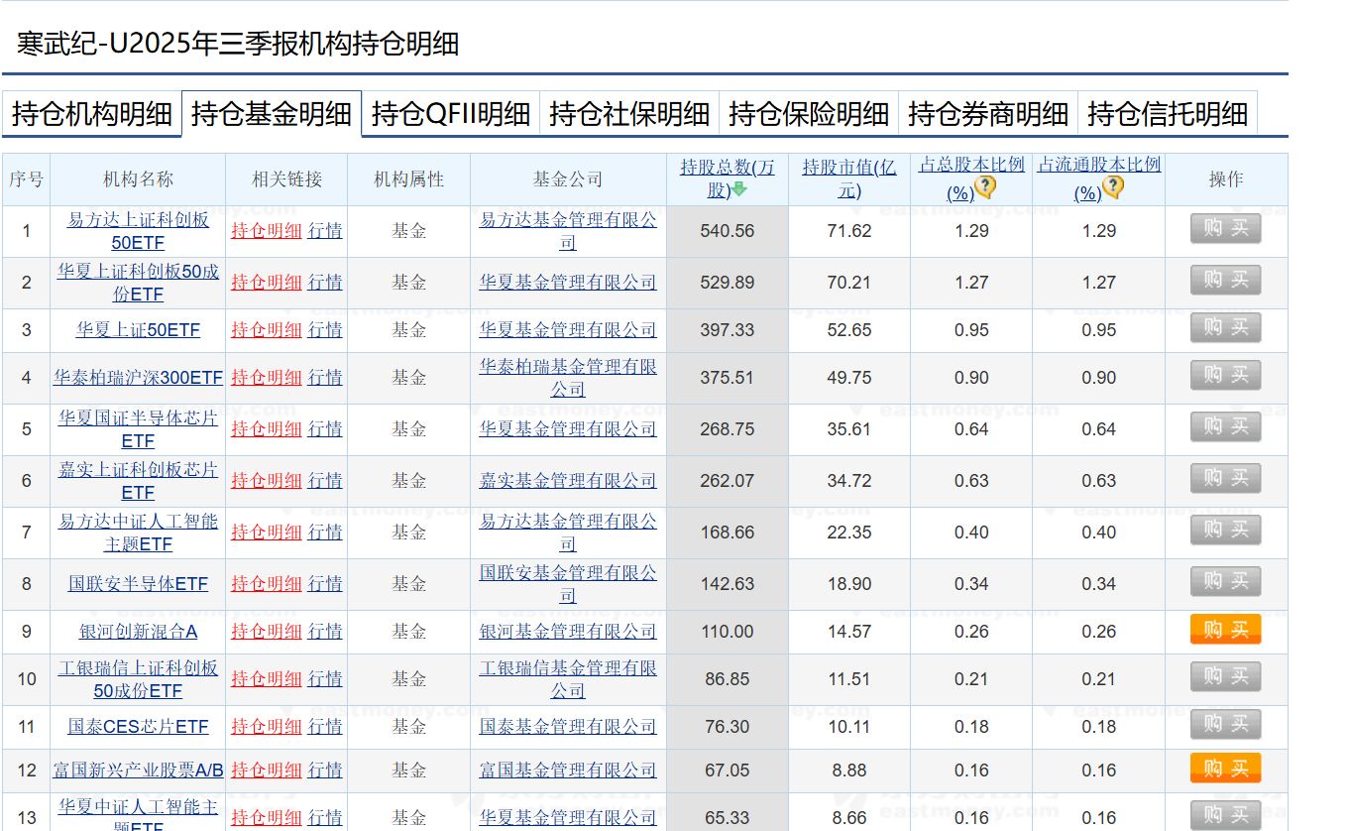Open 行情 in the 银河创新混合A row
The width and height of the screenshot is (1350, 831).
click(x=325, y=632)
